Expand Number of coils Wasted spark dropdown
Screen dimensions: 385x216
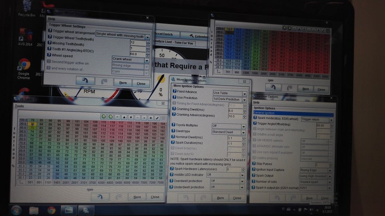(329, 182)
